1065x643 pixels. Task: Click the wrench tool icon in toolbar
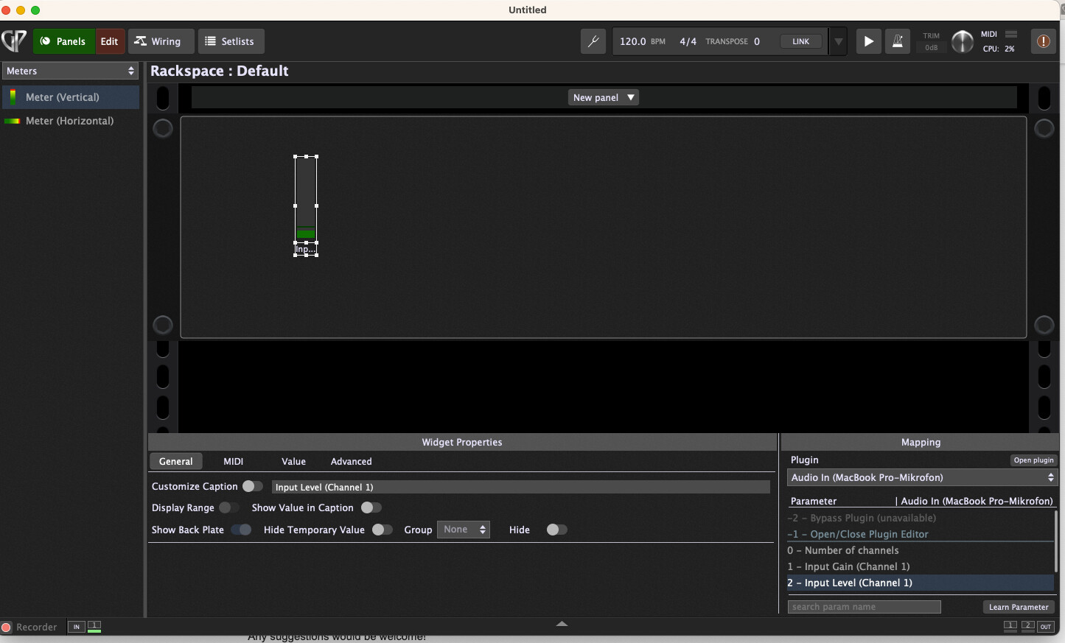pos(593,41)
